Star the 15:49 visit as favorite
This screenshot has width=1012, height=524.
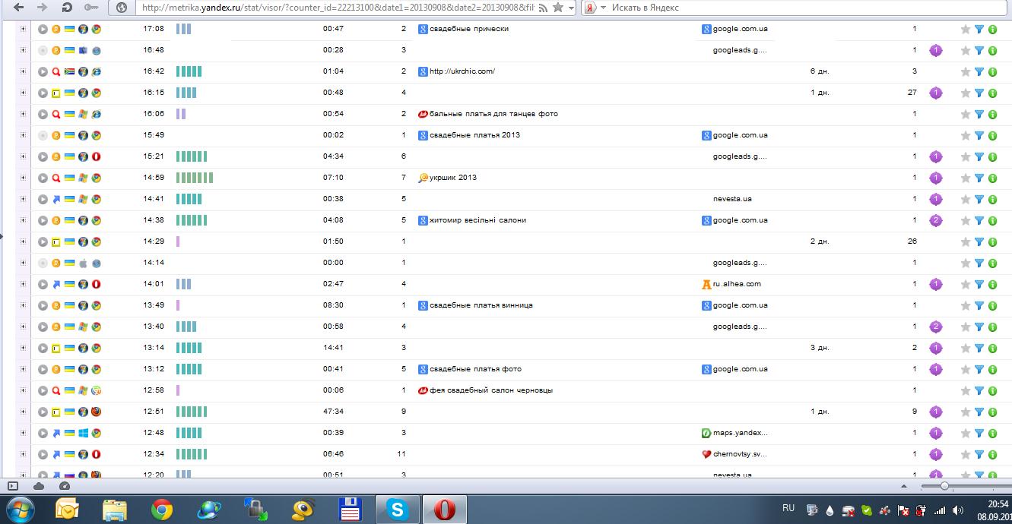[x=966, y=135]
